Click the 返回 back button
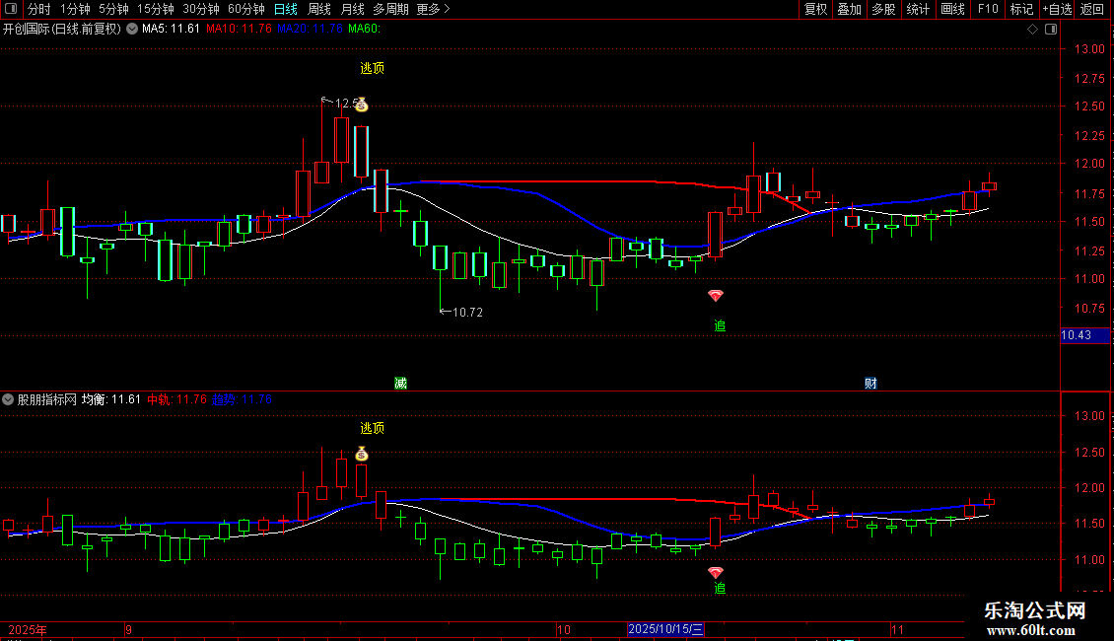 coord(1092,9)
